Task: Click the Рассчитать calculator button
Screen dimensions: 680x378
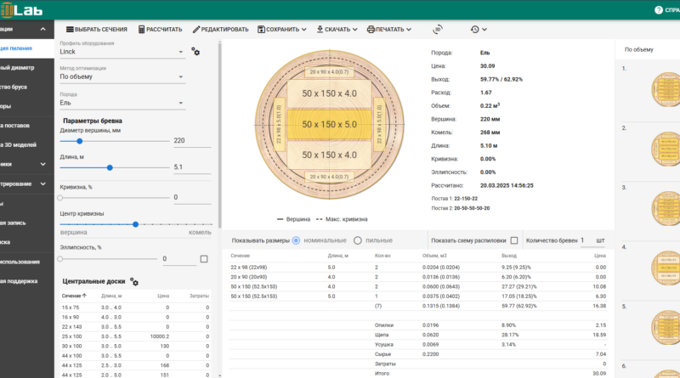Action: pyautogui.click(x=160, y=30)
